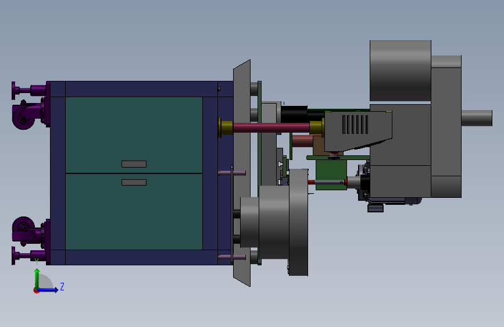The image size is (504, 327).
Task: Select the magenta horizontal shaft rod
Action: click(271, 127)
